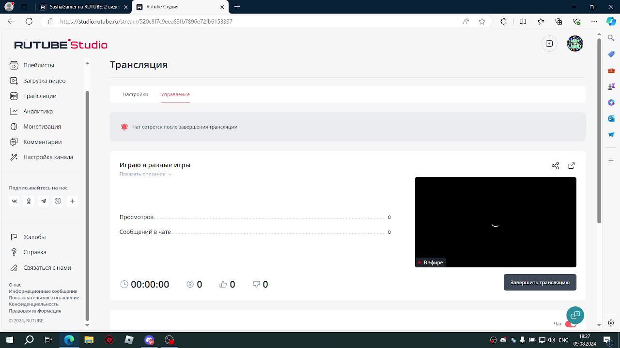The height and width of the screenshot is (348, 620).
Task: Click the browser back arrow
Action: pos(11,21)
